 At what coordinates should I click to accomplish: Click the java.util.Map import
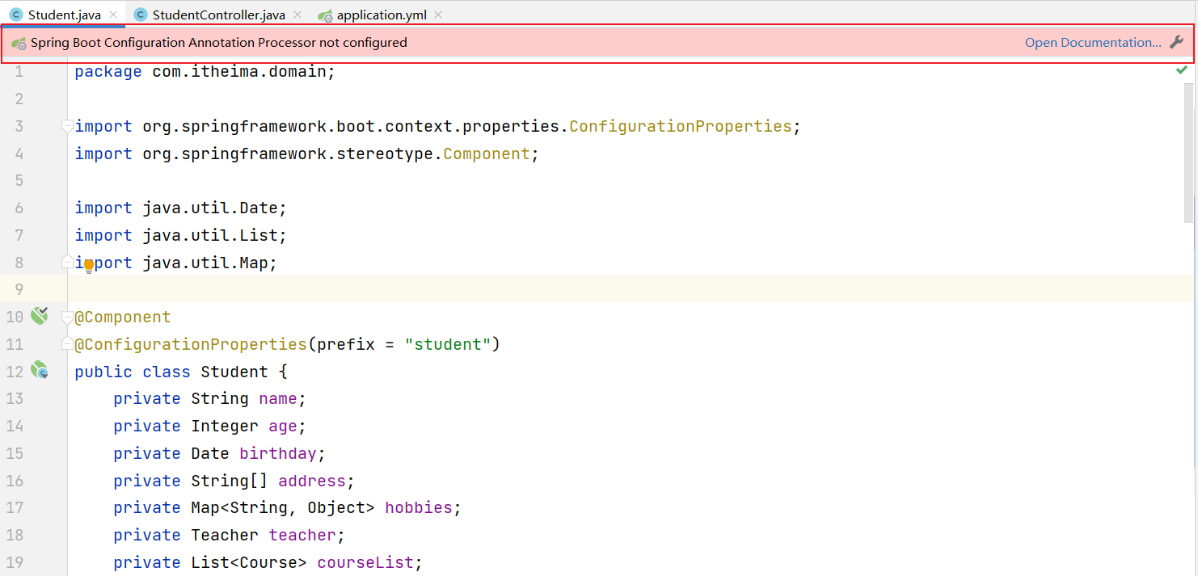[176, 263]
